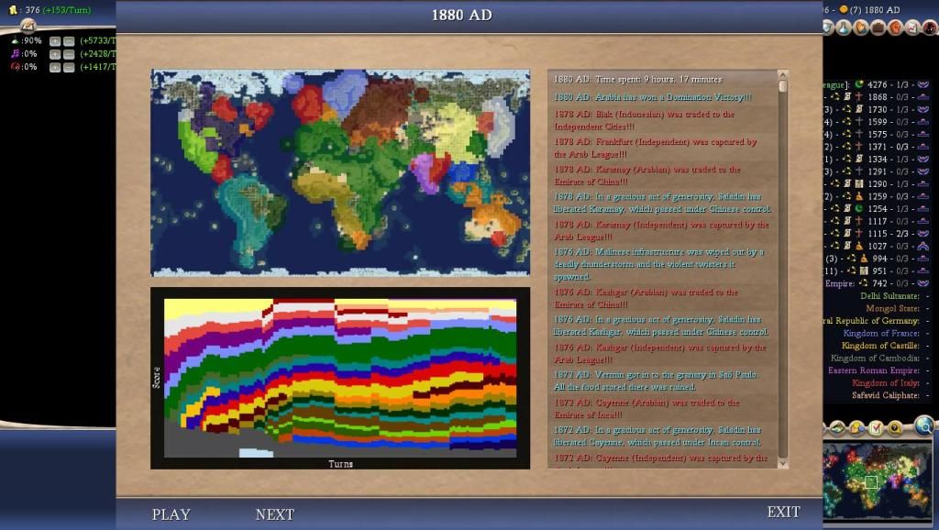
Task: Select the Safavid Caliphate scoreboard entry
Action: (x=886, y=395)
